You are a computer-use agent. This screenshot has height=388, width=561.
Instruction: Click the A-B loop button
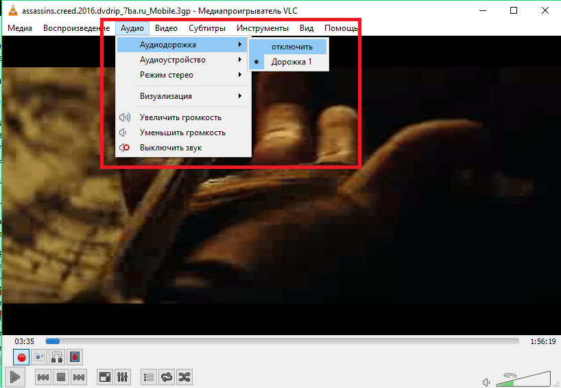(58, 357)
